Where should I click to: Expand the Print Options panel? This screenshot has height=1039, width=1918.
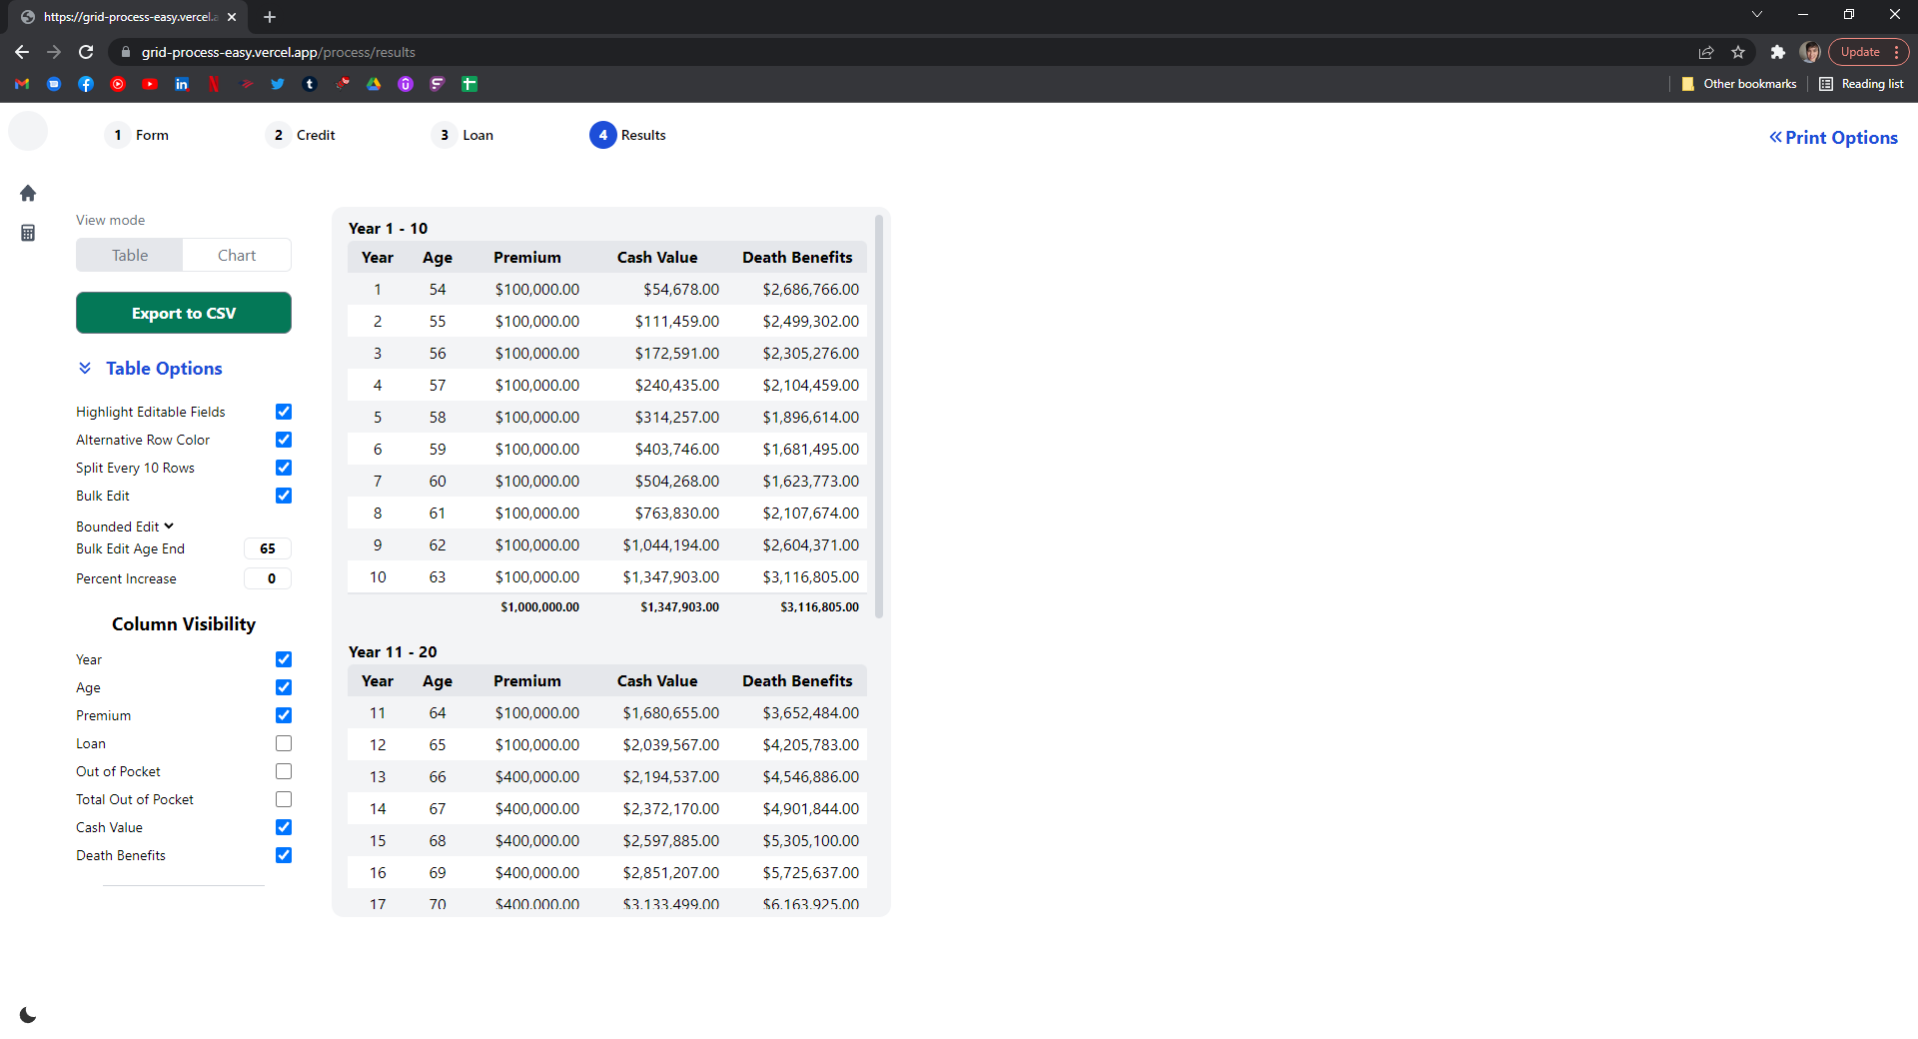point(1833,138)
